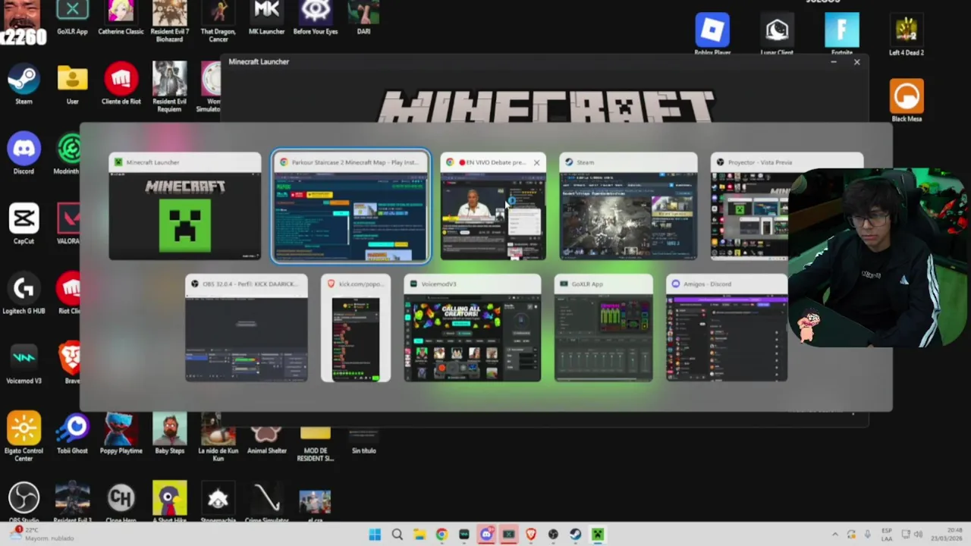The image size is (971, 546).
Task: Launch Crime Simulator desktop shortcut
Action: (x=266, y=502)
